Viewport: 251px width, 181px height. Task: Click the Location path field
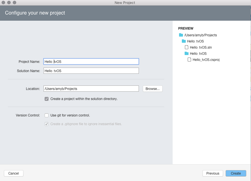coord(91,89)
